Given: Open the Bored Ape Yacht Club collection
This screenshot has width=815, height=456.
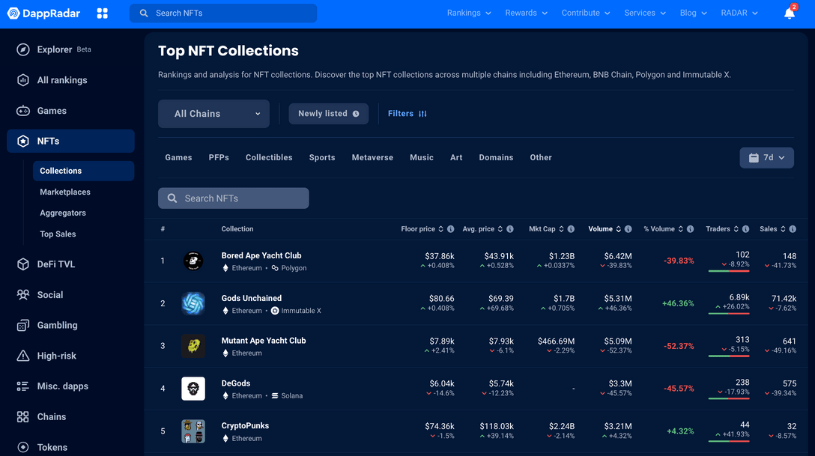Looking at the screenshot, I should (261, 255).
